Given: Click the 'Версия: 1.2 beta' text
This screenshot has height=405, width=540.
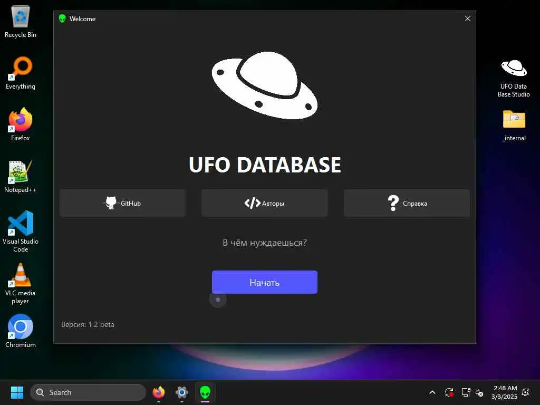Looking at the screenshot, I should coord(88,324).
